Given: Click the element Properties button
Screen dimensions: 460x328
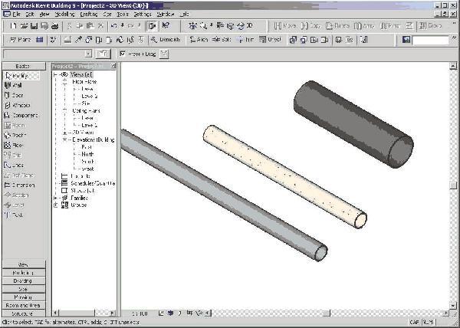Looking at the screenshot, I should click(103, 54).
